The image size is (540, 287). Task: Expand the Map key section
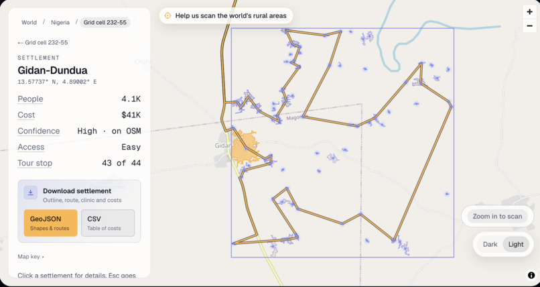click(x=31, y=257)
